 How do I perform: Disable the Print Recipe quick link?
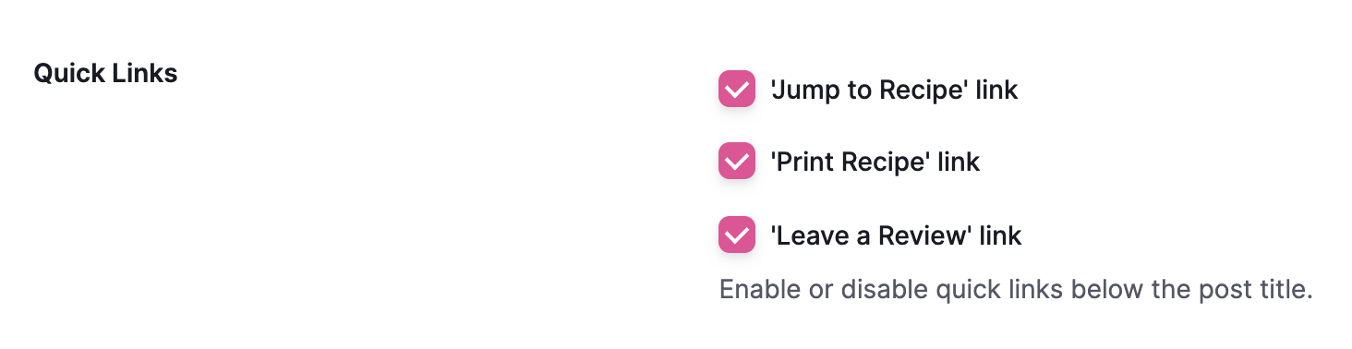point(737,162)
